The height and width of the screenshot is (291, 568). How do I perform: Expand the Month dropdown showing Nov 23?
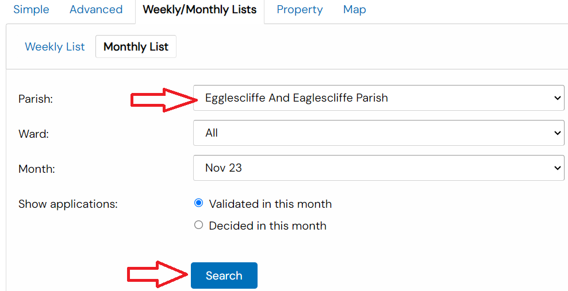378,168
